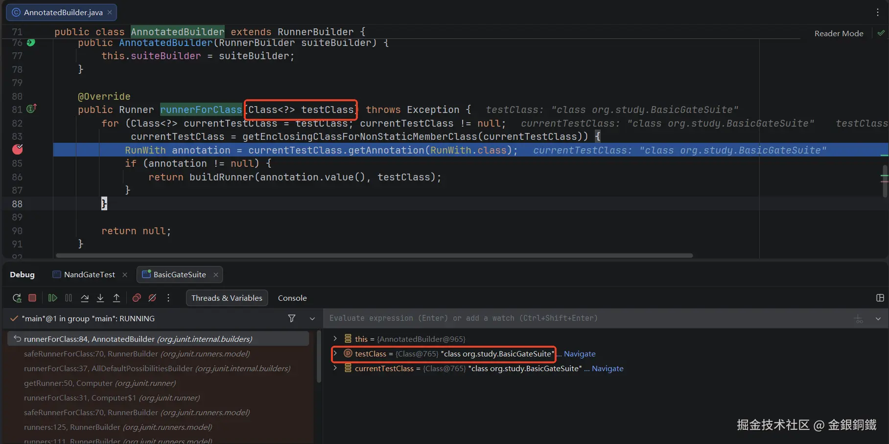Close the NandGateTest debug tab
889x444 pixels.
tap(125, 275)
